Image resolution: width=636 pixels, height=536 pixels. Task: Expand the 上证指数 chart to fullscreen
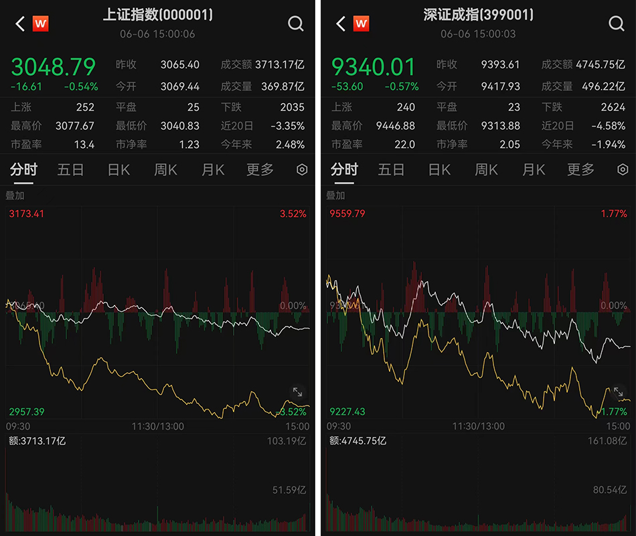(x=298, y=393)
